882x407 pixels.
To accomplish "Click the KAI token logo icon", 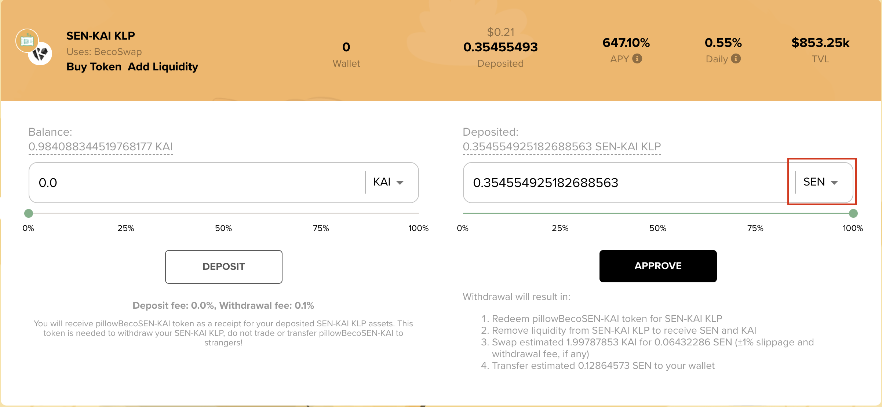I will 40,54.
